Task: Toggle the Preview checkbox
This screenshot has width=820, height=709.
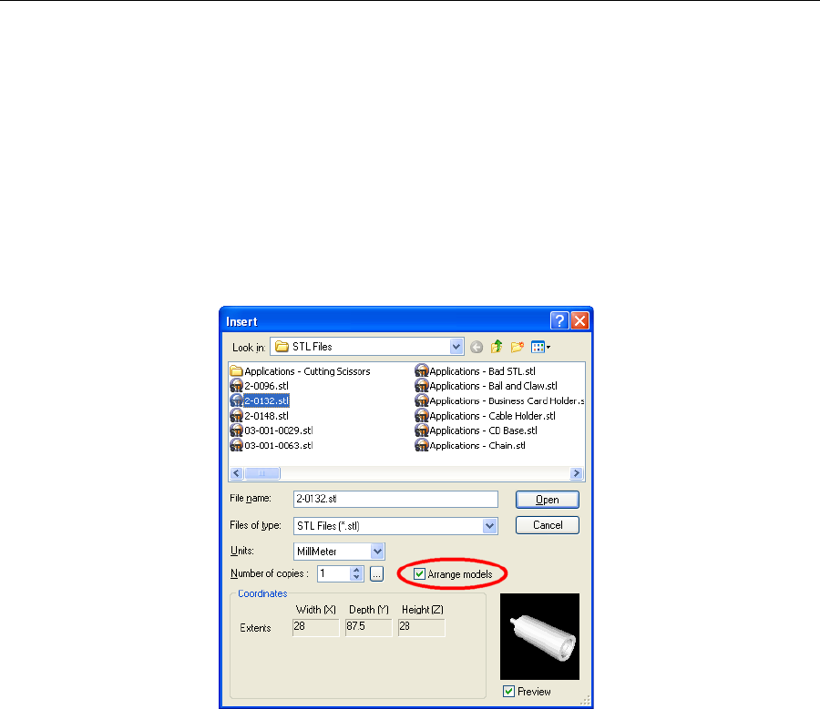Action: (x=508, y=691)
